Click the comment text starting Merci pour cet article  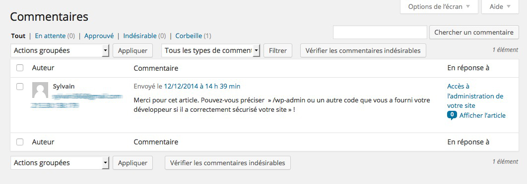click(282, 105)
